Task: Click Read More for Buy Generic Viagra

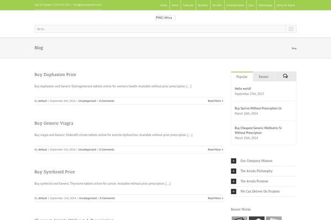Action: [216, 150]
